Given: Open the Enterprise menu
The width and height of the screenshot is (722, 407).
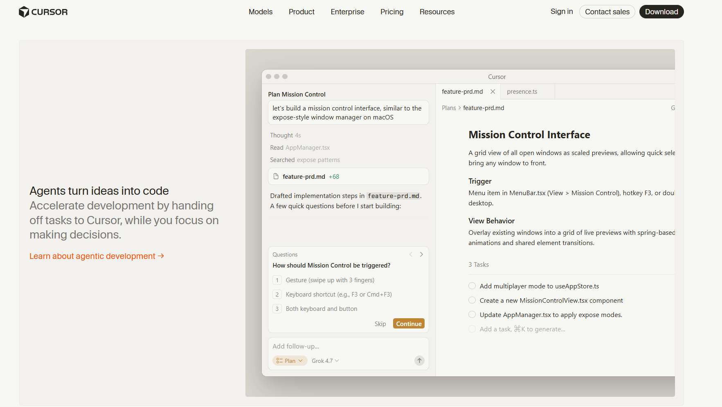Looking at the screenshot, I should 347,12.
